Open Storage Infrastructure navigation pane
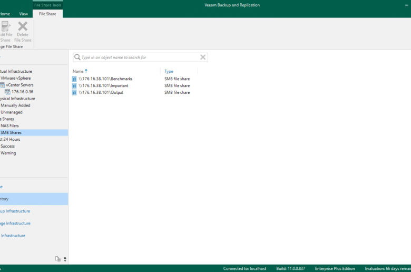Screen dimensions: 411x272 (x=15, y=224)
